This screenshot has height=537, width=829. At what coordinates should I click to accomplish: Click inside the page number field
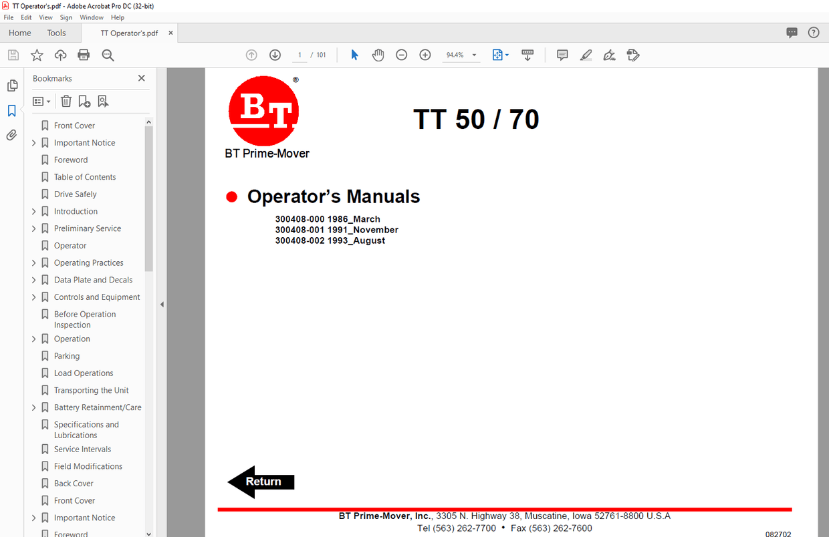299,55
